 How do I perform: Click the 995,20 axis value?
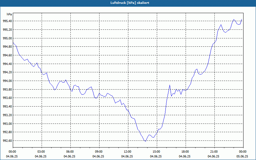(x=7, y=30)
